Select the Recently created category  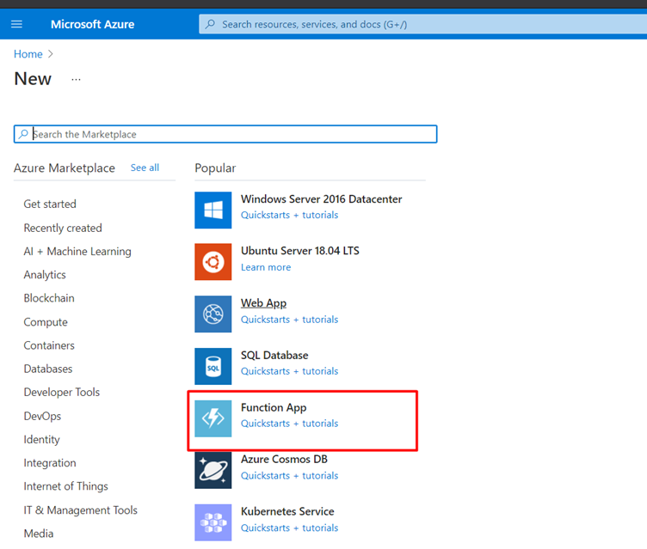pyautogui.click(x=63, y=228)
